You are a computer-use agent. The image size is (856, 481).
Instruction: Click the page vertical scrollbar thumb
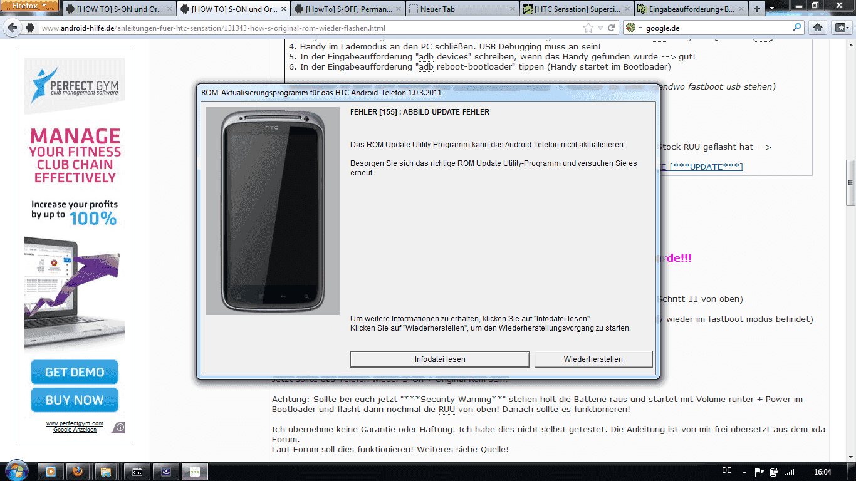pyautogui.click(x=850, y=183)
